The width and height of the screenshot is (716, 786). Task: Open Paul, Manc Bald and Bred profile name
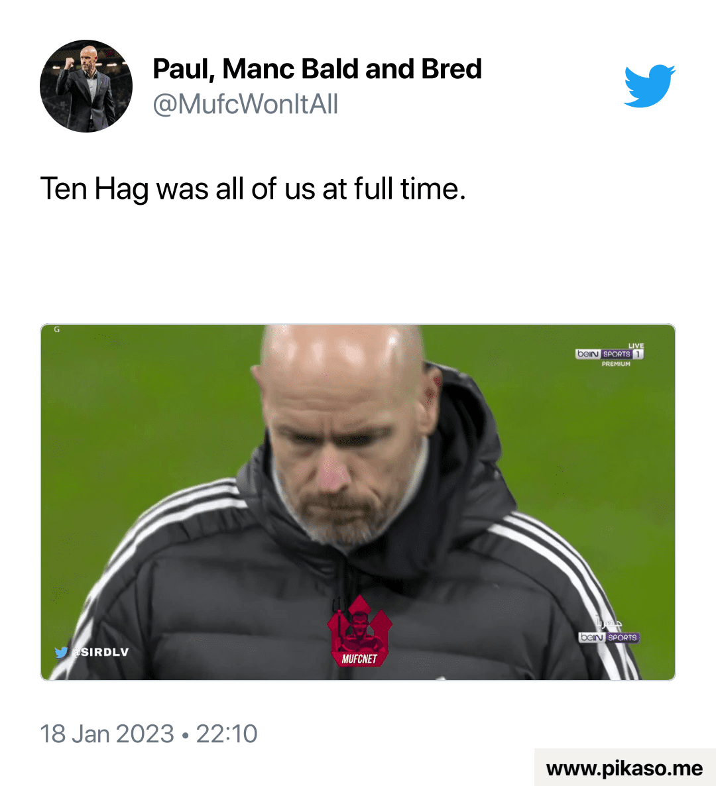click(317, 69)
